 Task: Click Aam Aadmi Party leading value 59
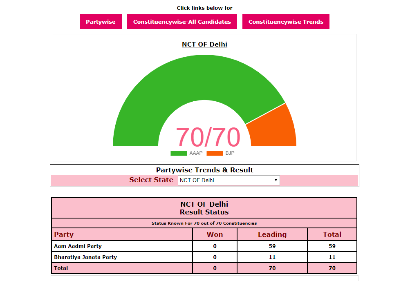pyautogui.click(x=272, y=246)
